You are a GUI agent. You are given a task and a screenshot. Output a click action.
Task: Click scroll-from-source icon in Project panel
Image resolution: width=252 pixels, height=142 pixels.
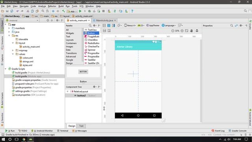(48, 21)
